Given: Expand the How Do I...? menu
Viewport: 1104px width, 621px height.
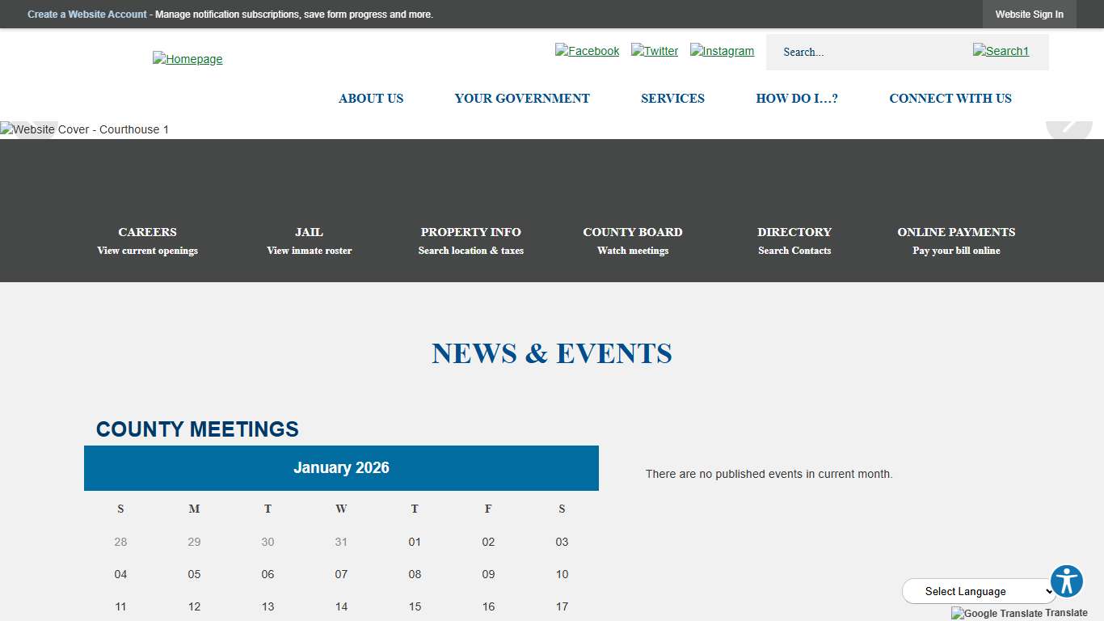Looking at the screenshot, I should click(797, 98).
